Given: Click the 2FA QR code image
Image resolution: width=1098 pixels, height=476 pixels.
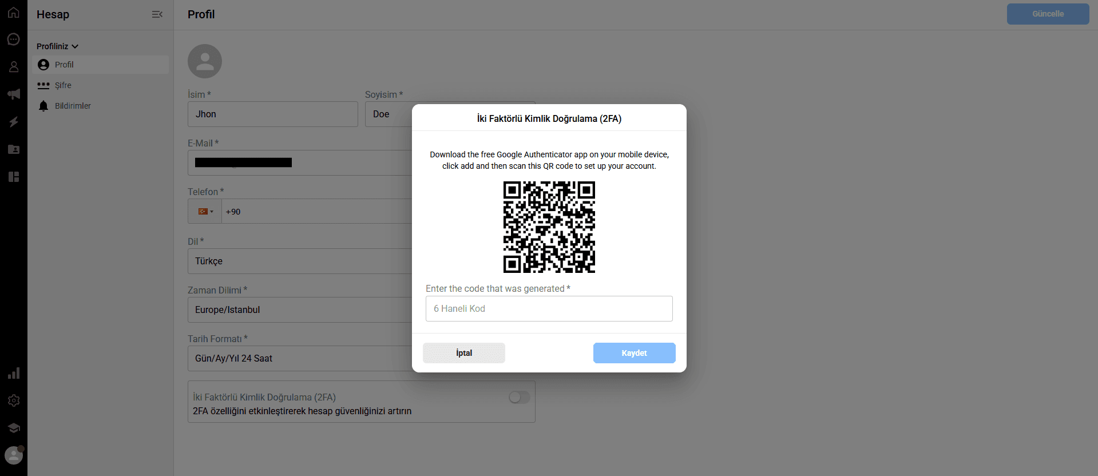Looking at the screenshot, I should pos(549,227).
